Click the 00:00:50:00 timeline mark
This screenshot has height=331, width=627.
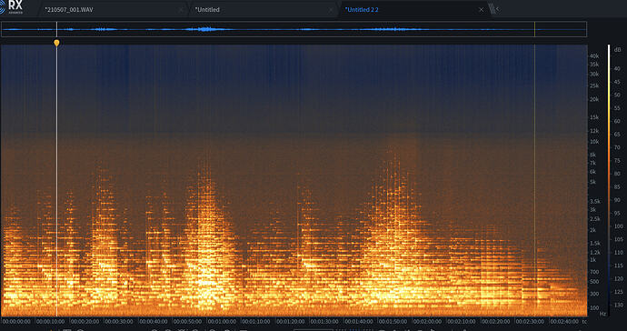point(187,321)
